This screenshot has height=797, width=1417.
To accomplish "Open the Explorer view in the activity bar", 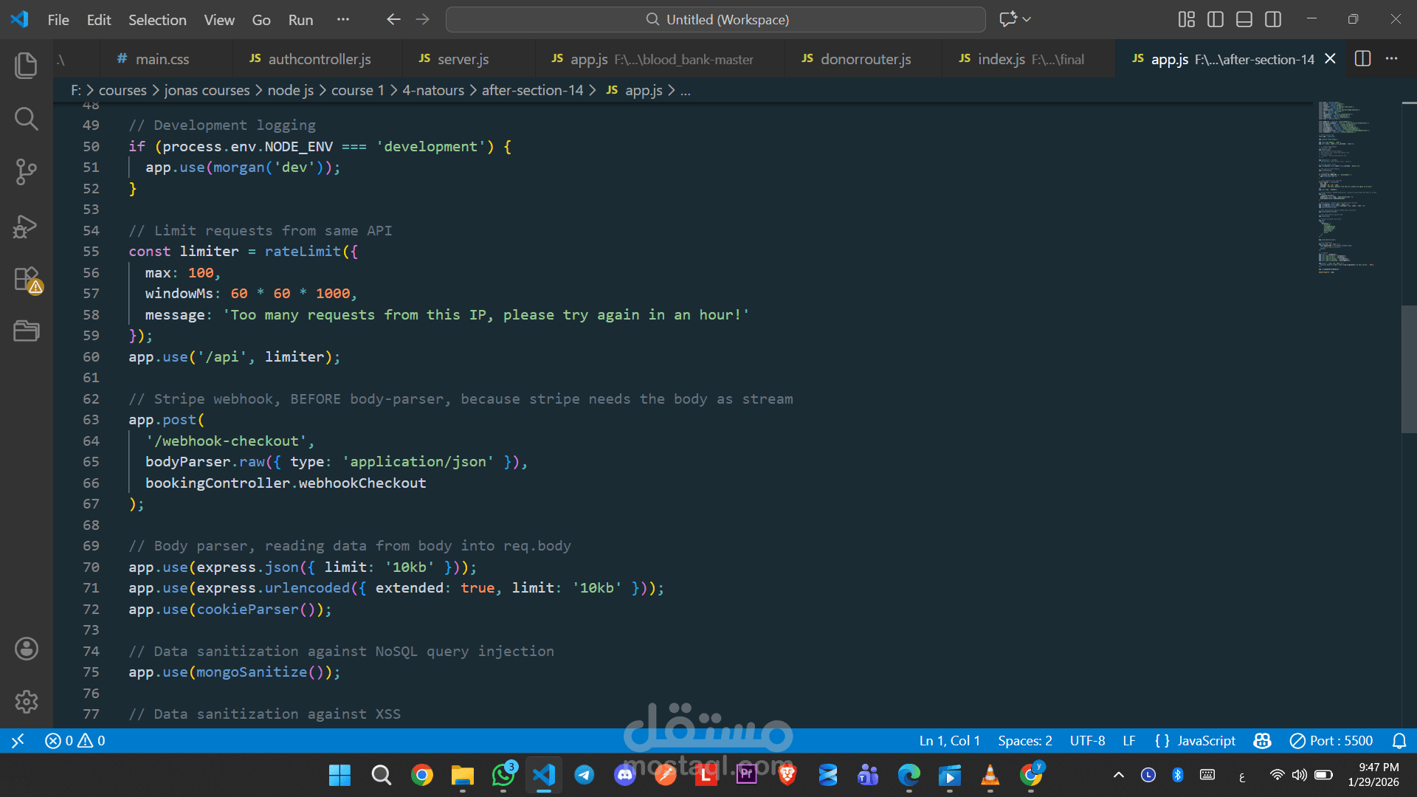I will (26, 65).
